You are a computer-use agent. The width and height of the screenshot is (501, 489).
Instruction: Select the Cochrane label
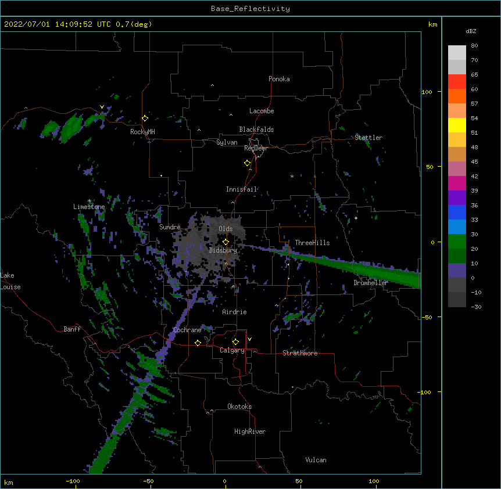(188, 330)
